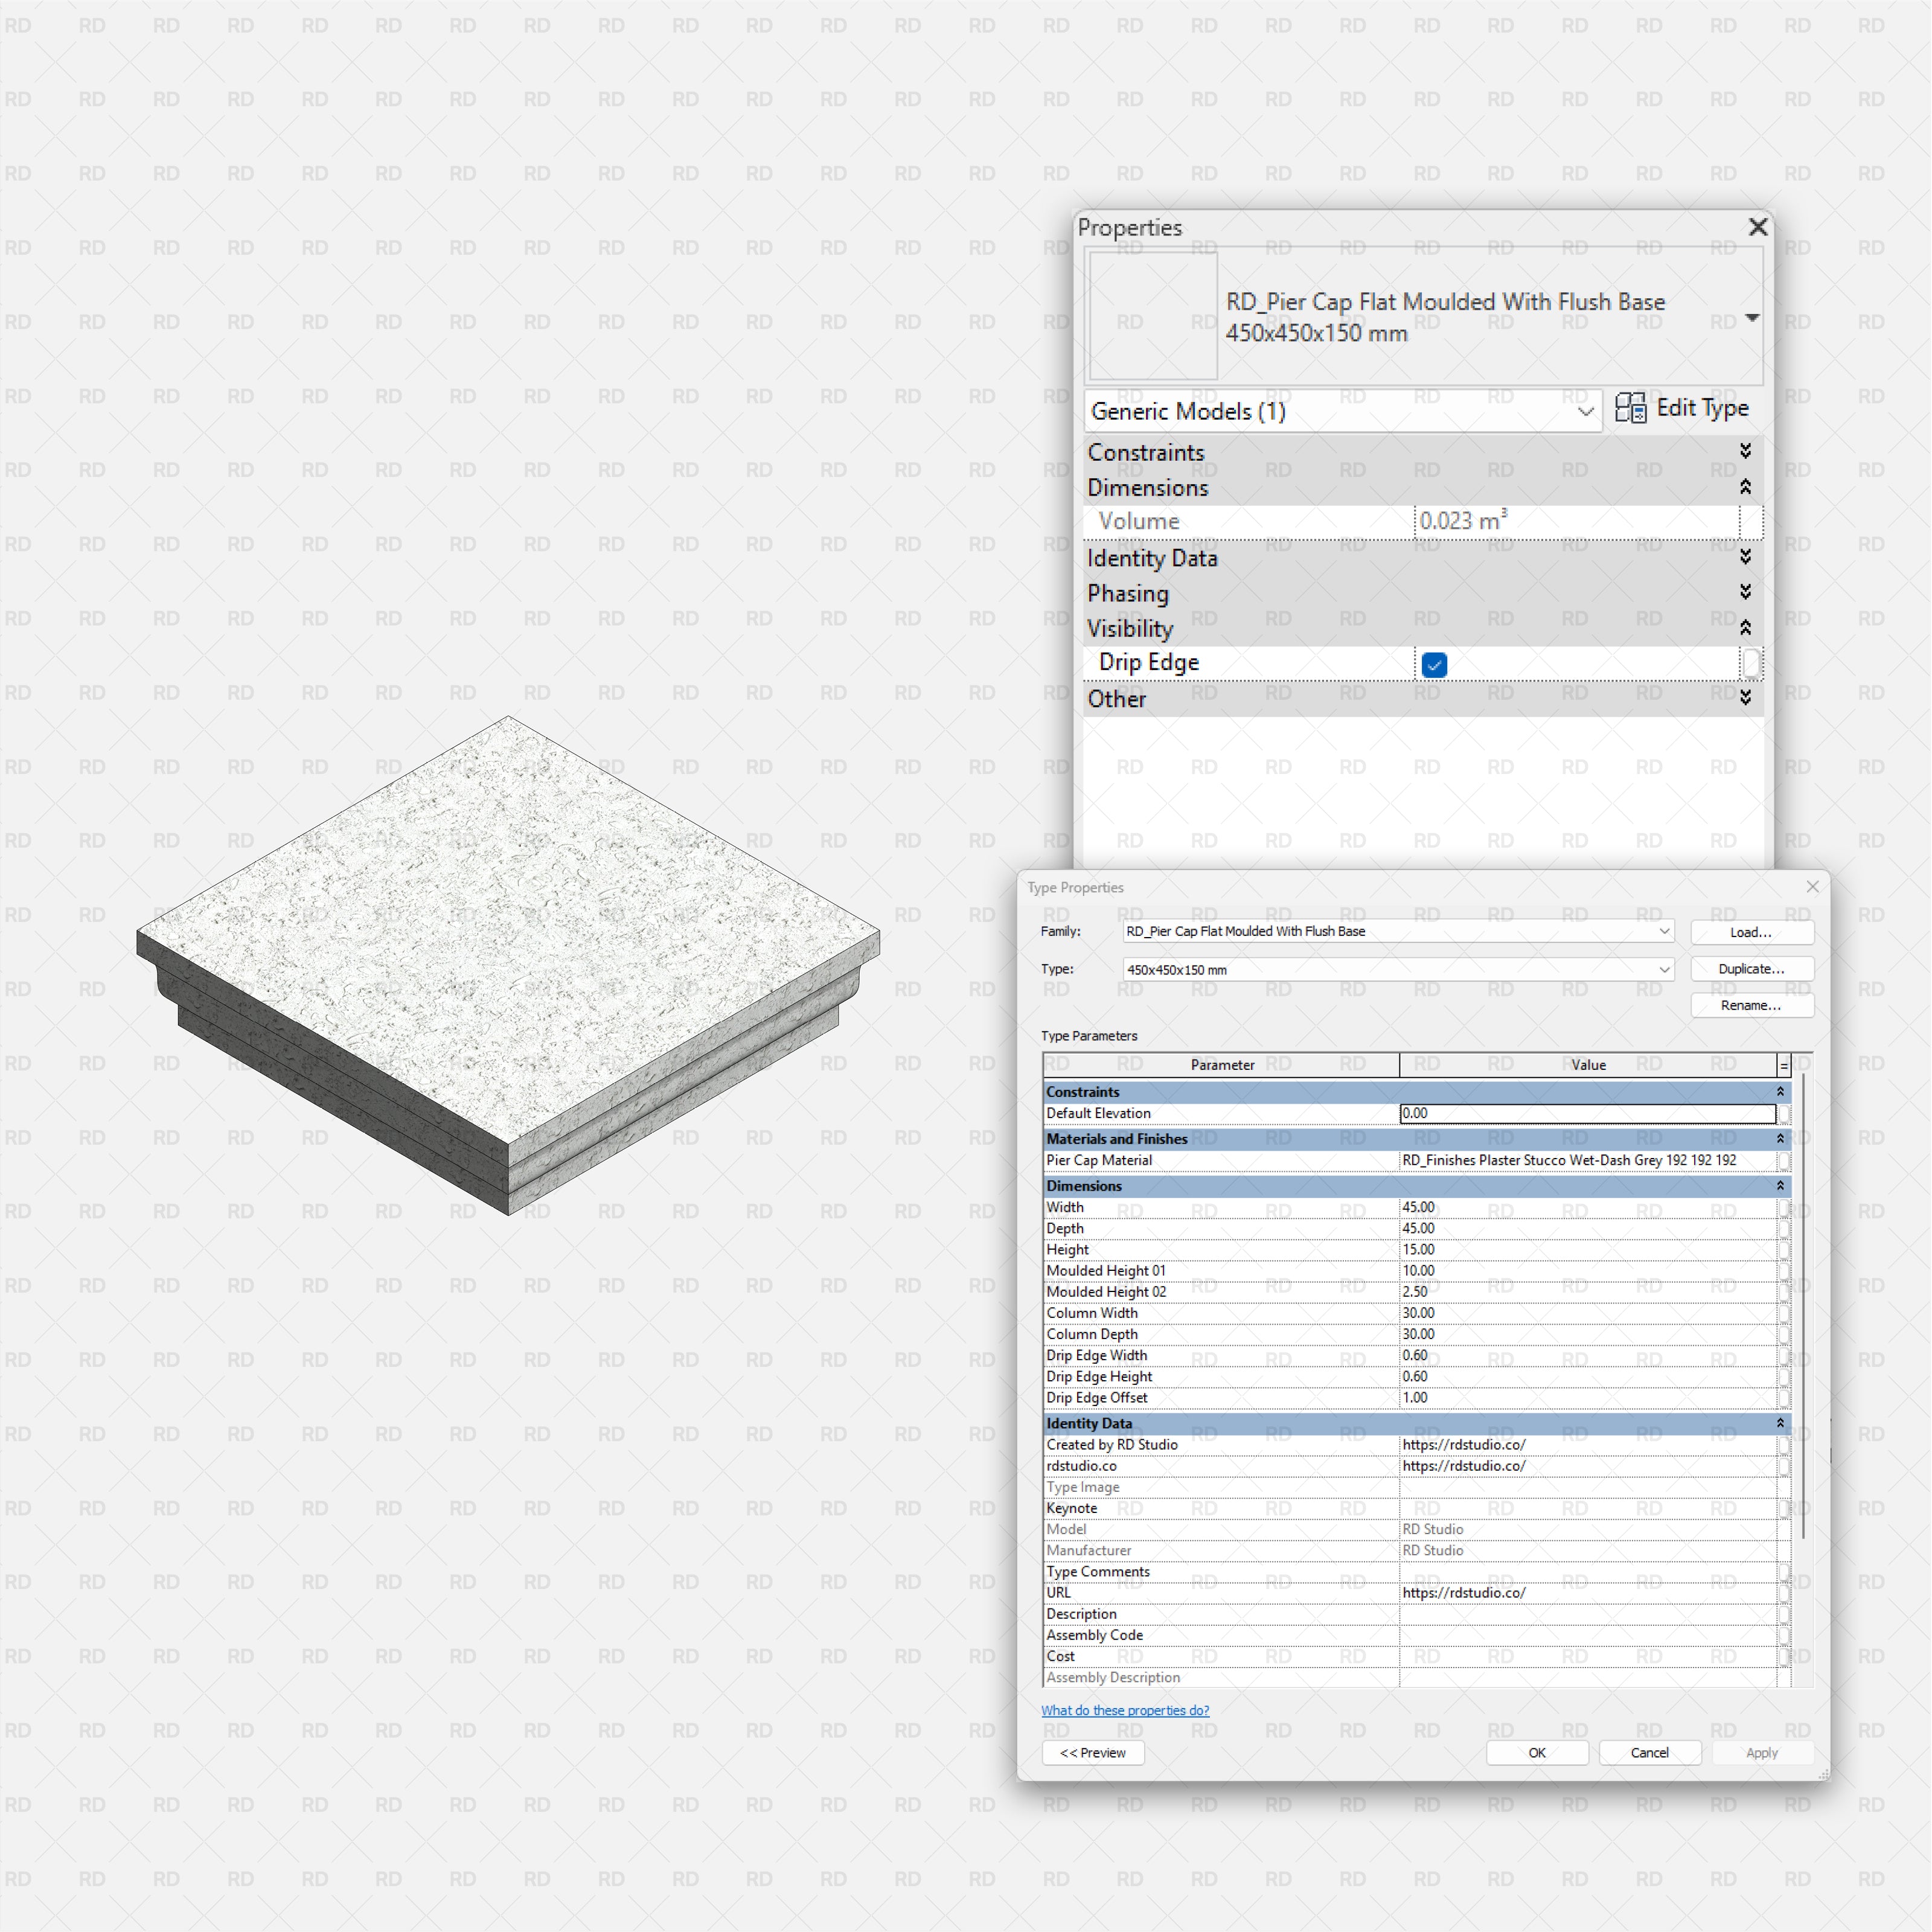Open 'What do these properties do?' link

click(x=1125, y=1710)
